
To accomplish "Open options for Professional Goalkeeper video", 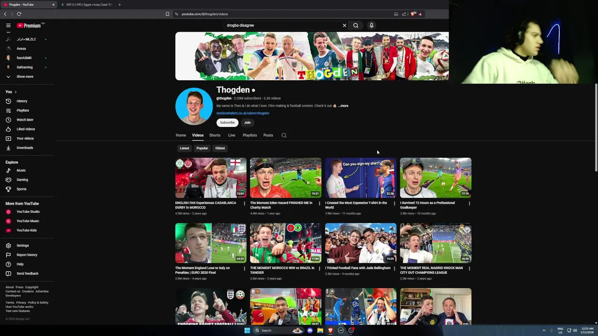I will (x=470, y=203).
